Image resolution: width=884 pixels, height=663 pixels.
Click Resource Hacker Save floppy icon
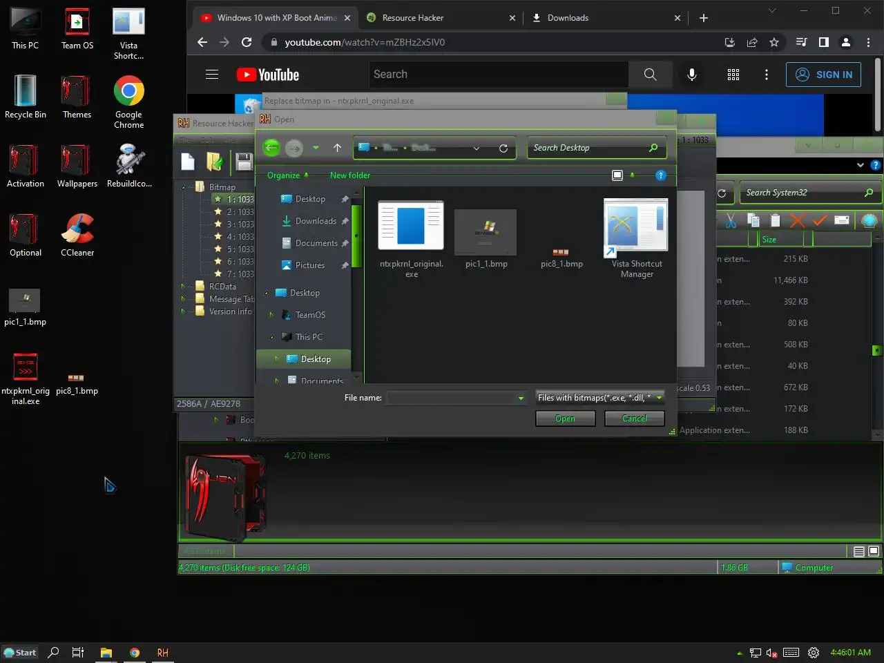[x=243, y=162]
